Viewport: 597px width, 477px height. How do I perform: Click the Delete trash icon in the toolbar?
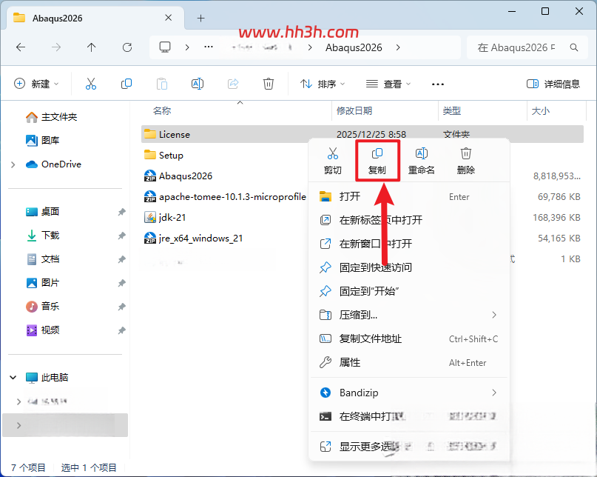[269, 84]
